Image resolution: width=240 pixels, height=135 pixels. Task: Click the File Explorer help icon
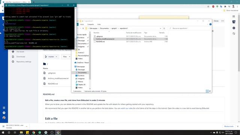pos(210,24)
